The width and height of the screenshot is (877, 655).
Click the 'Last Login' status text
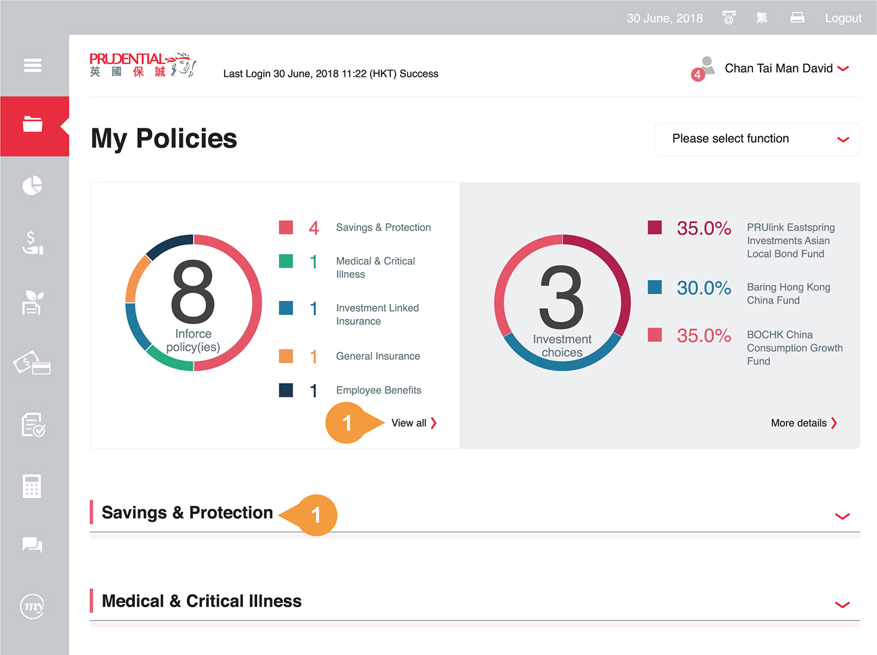pos(331,74)
